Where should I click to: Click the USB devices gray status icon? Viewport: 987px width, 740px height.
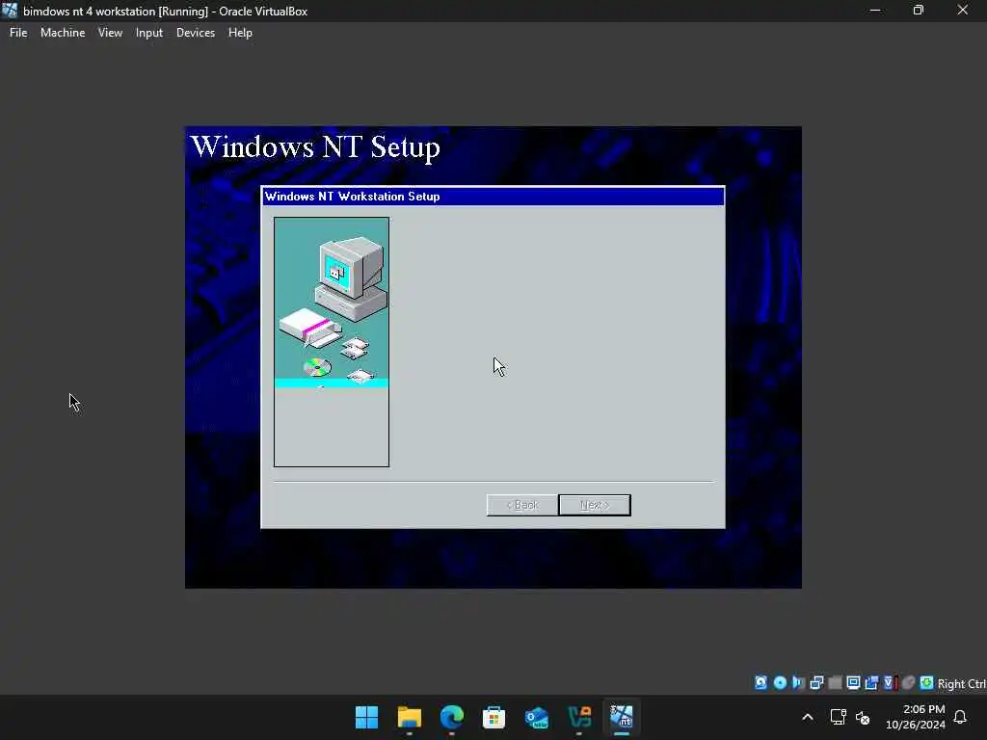[835, 683]
